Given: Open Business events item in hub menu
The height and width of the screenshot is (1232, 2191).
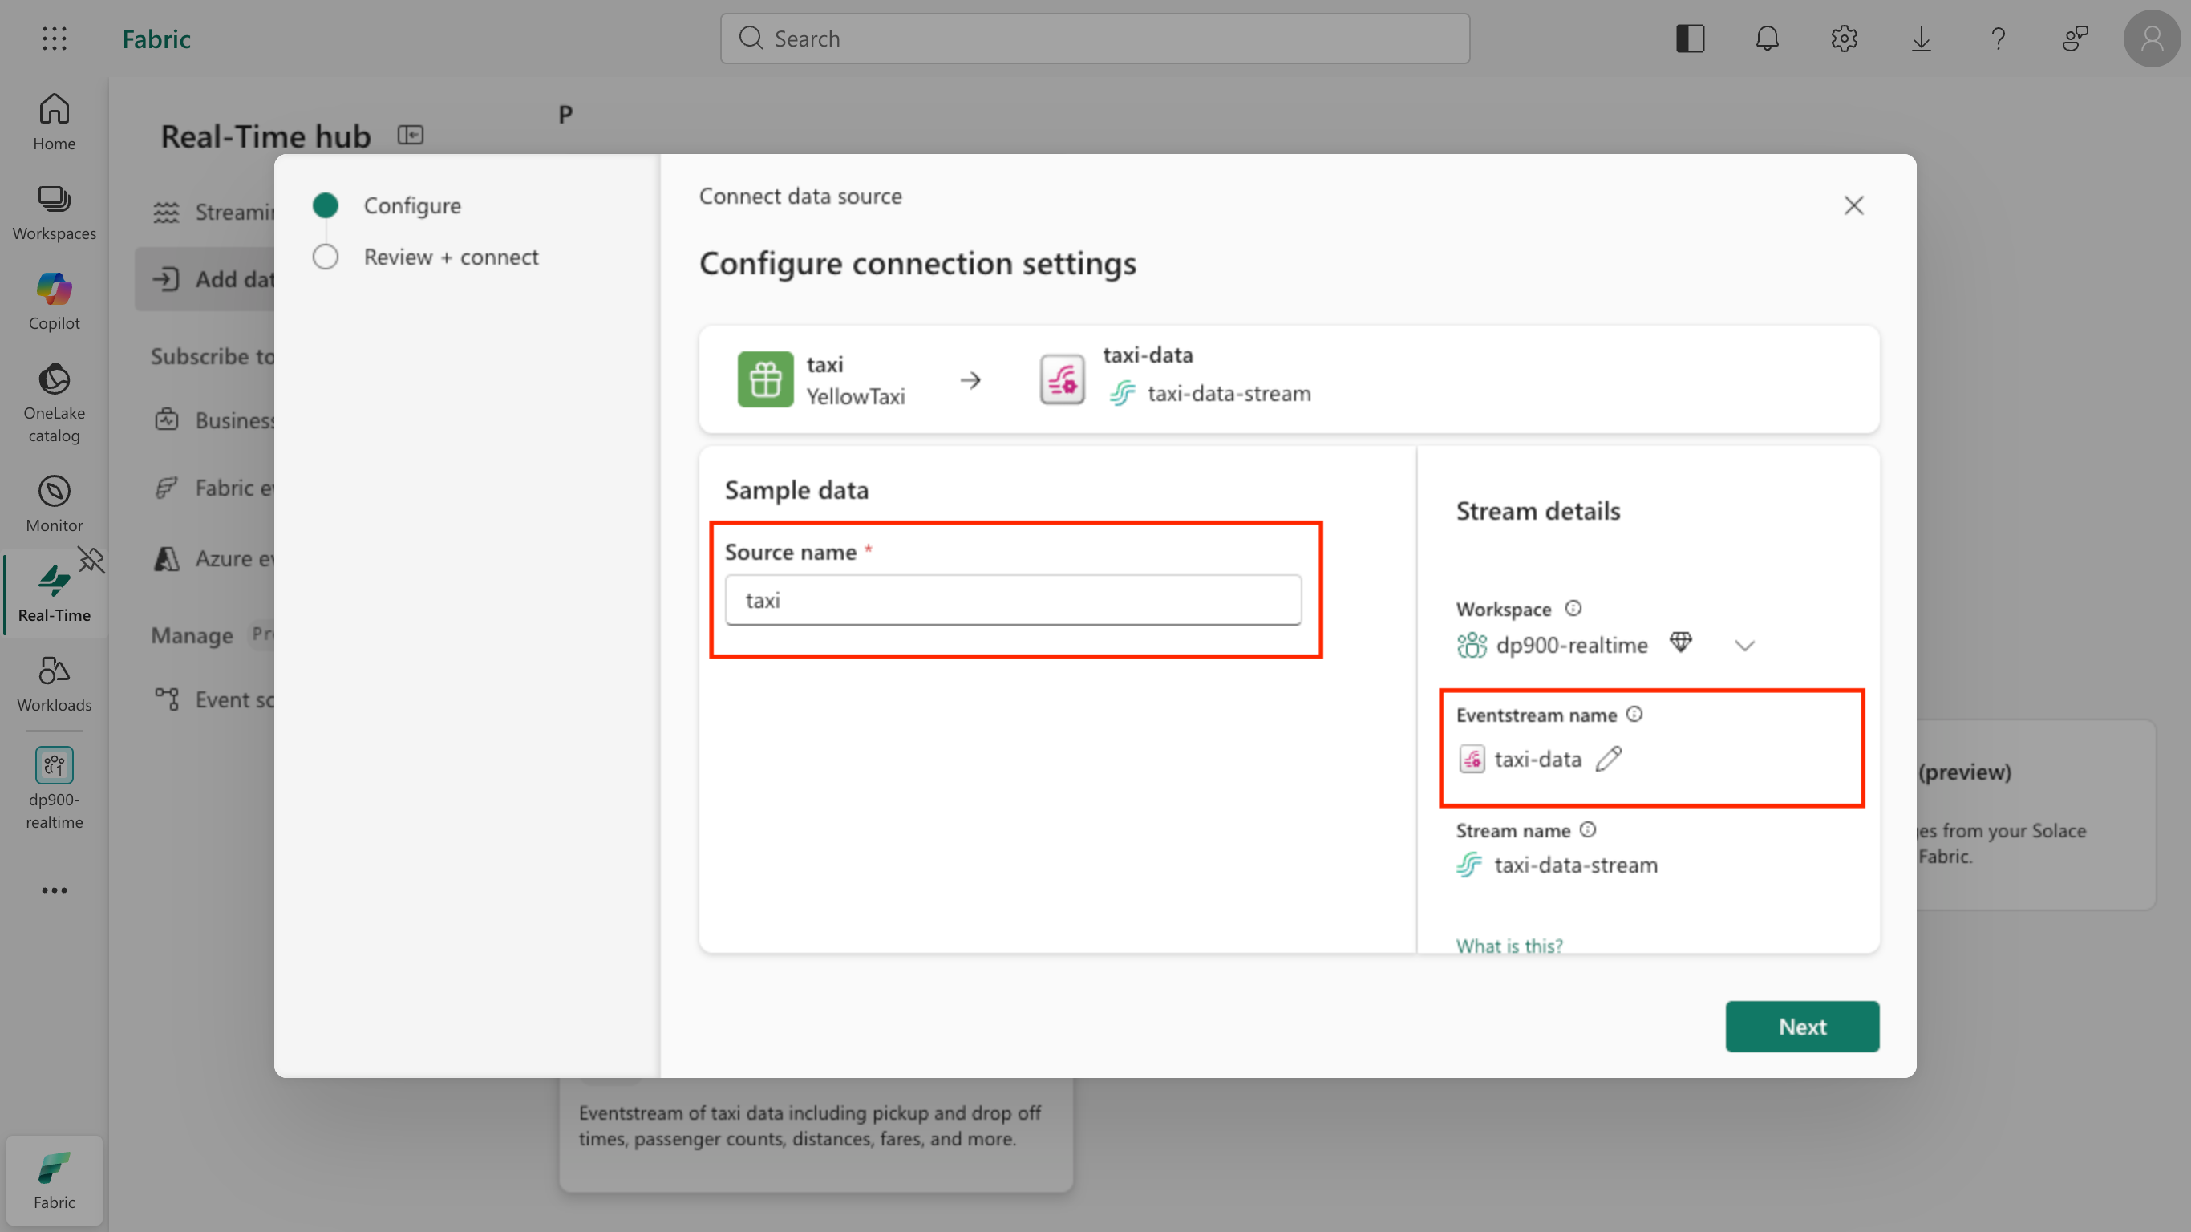Looking at the screenshot, I should (213, 420).
